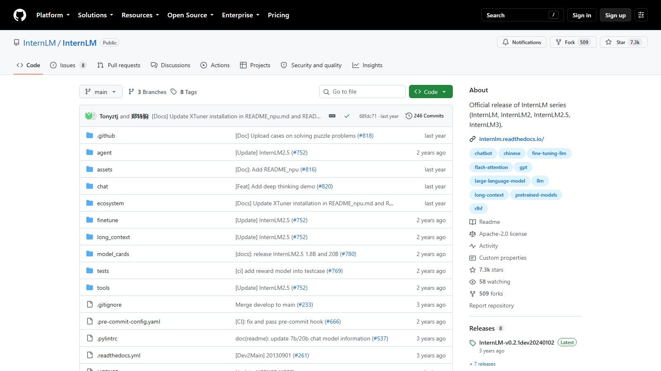This screenshot has width=661, height=371.
Task: Open the main branch selector
Action: click(101, 92)
